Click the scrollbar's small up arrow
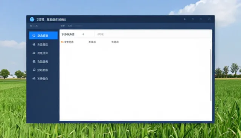Image resolution: width=241 pixels, height=138 pixels. point(210,42)
